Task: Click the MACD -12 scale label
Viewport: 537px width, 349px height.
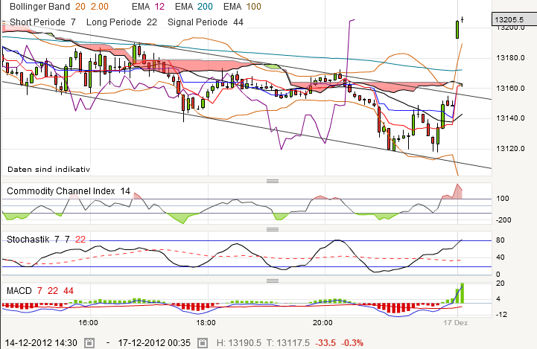Action: [x=501, y=315]
